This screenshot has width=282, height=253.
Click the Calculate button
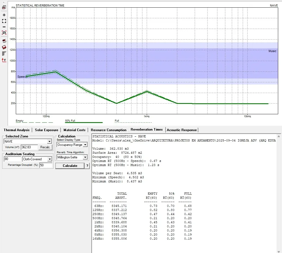[x=70, y=166]
